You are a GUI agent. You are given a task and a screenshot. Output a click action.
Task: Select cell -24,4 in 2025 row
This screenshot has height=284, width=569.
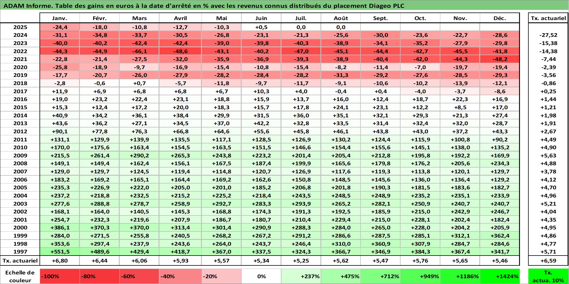click(x=60, y=27)
